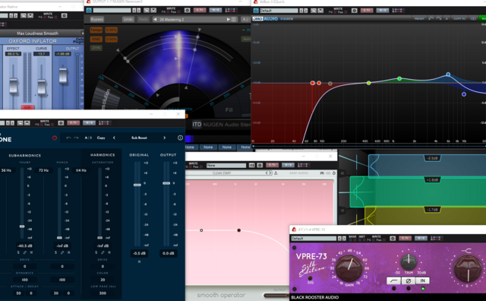Solo the Thump band with its S button
Viewport: 486px width, 301px height.
(18, 252)
